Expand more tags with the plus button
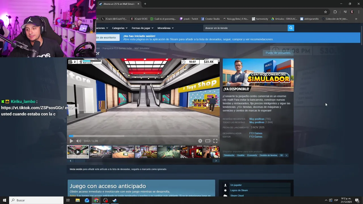The image size is (363, 204). coord(286,155)
